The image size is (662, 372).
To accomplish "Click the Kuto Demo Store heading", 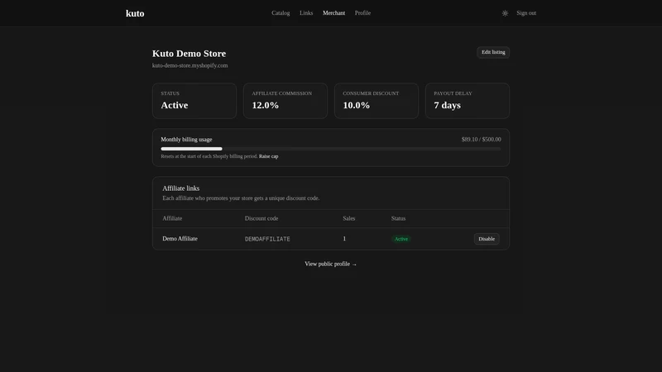I will (x=189, y=54).
